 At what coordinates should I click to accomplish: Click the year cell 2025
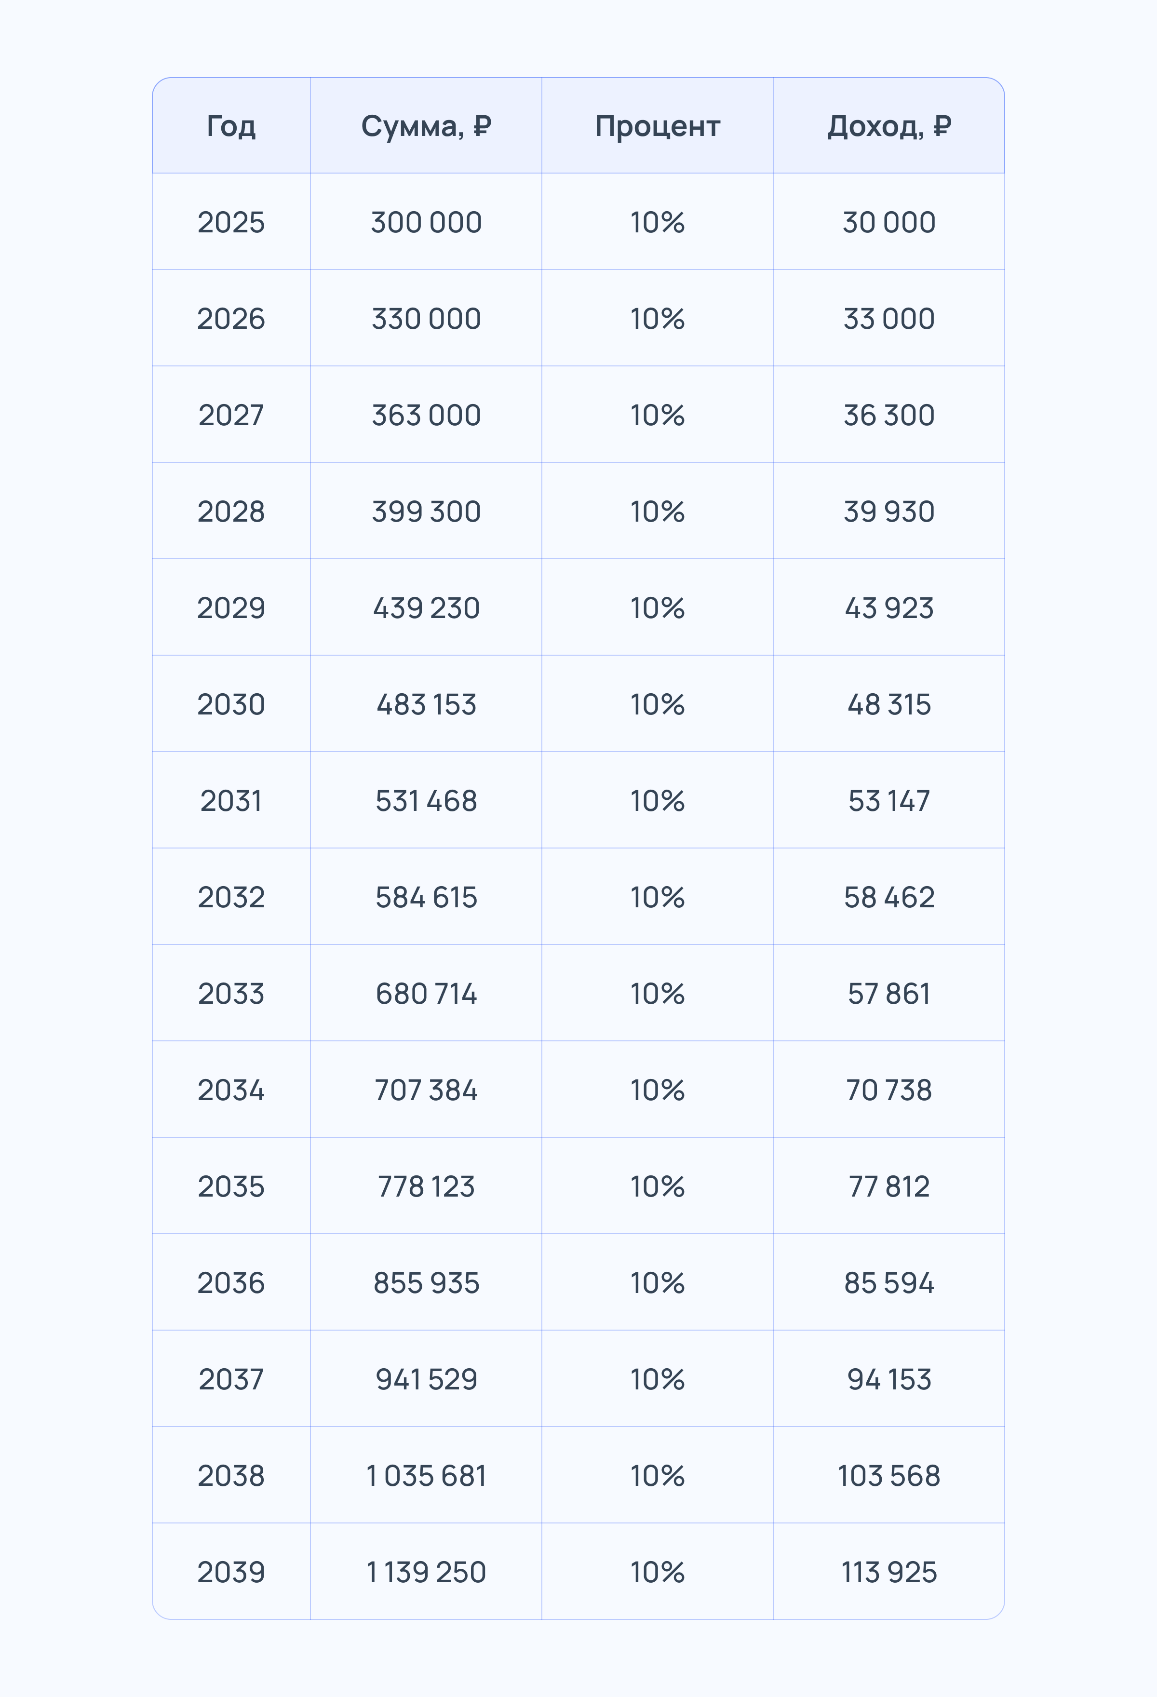click(x=230, y=222)
